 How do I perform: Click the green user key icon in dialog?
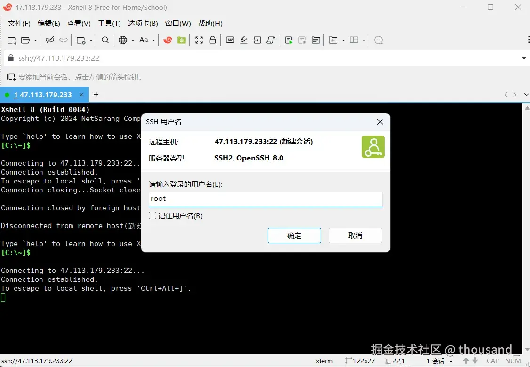coord(373,147)
